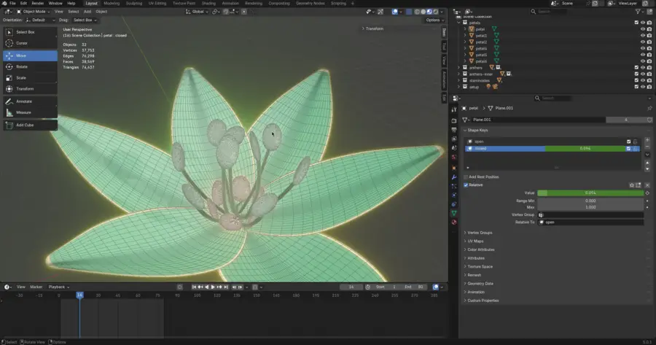656x345 pixels.
Task: Switch to the Geometry Nodes workspace tab
Action: pos(310,4)
